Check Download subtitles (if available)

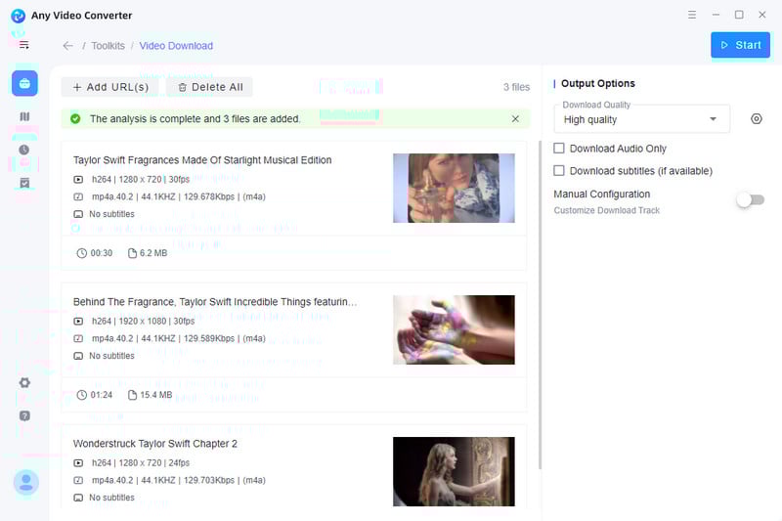[x=559, y=170]
